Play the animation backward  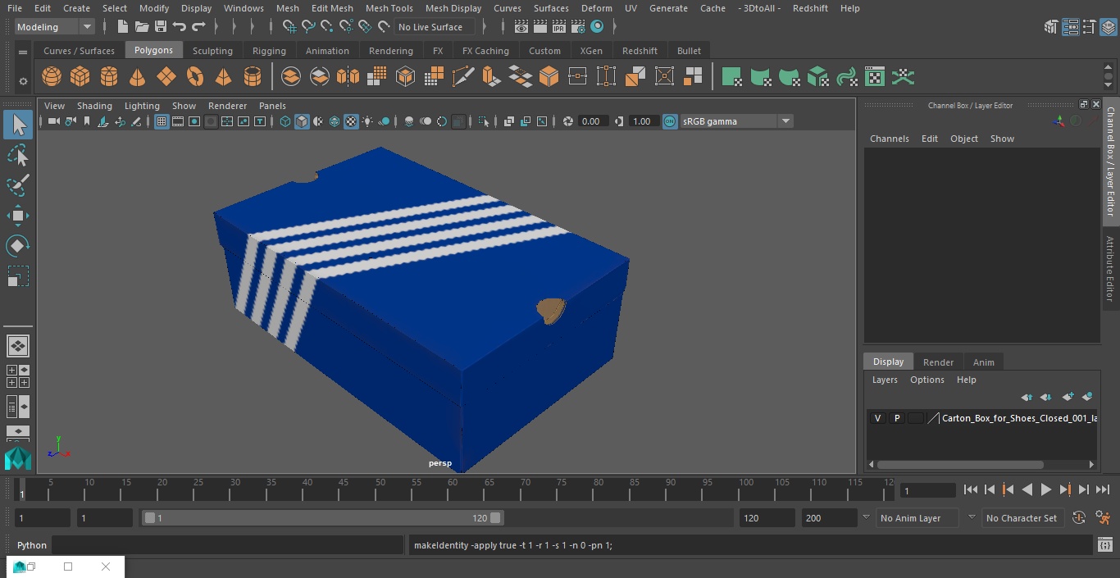(x=1027, y=489)
